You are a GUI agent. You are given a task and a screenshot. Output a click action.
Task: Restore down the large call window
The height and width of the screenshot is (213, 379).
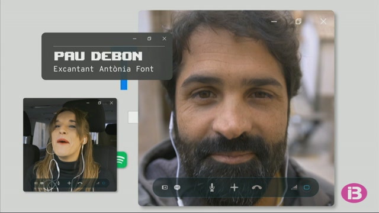pyautogui.click(x=298, y=21)
